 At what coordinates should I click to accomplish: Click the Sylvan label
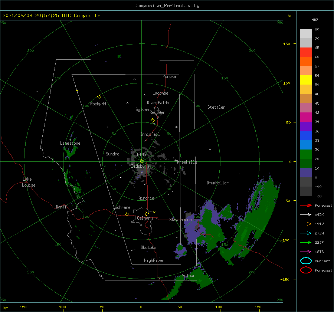[142, 109]
